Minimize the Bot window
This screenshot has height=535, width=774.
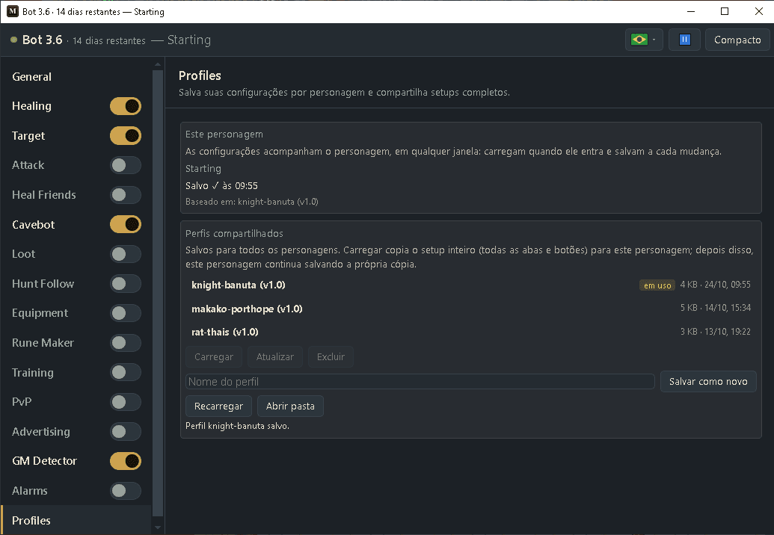pos(691,11)
